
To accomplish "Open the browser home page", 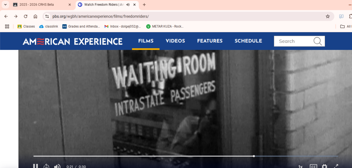I will (35, 16).
